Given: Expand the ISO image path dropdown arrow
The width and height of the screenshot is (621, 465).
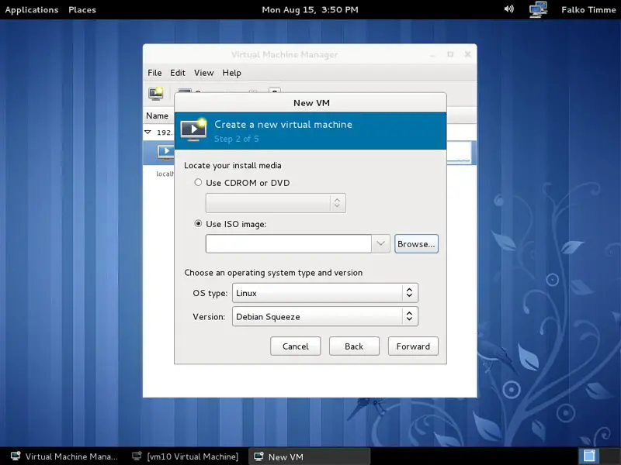Looking at the screenshot, I should coord(381,243).
